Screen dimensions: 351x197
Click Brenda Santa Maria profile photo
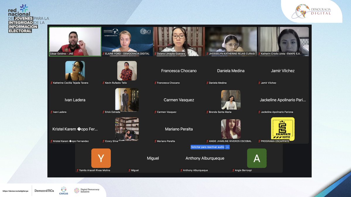pos(231,100)
